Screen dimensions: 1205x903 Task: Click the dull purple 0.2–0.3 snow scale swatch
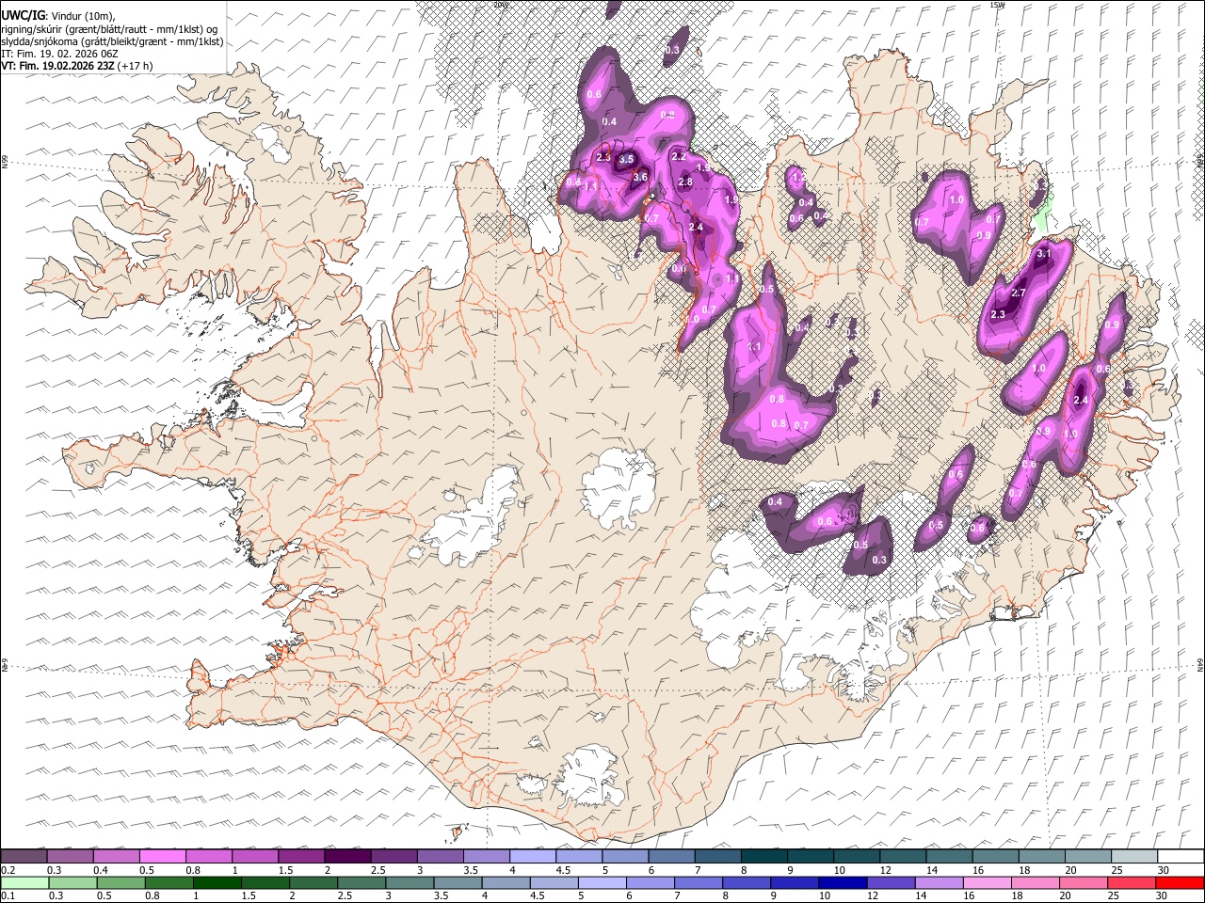[24, 857]
